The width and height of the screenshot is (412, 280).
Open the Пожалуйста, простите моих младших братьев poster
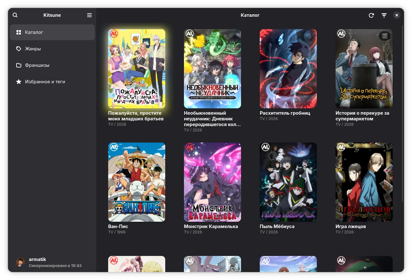[x=137, y=69]
